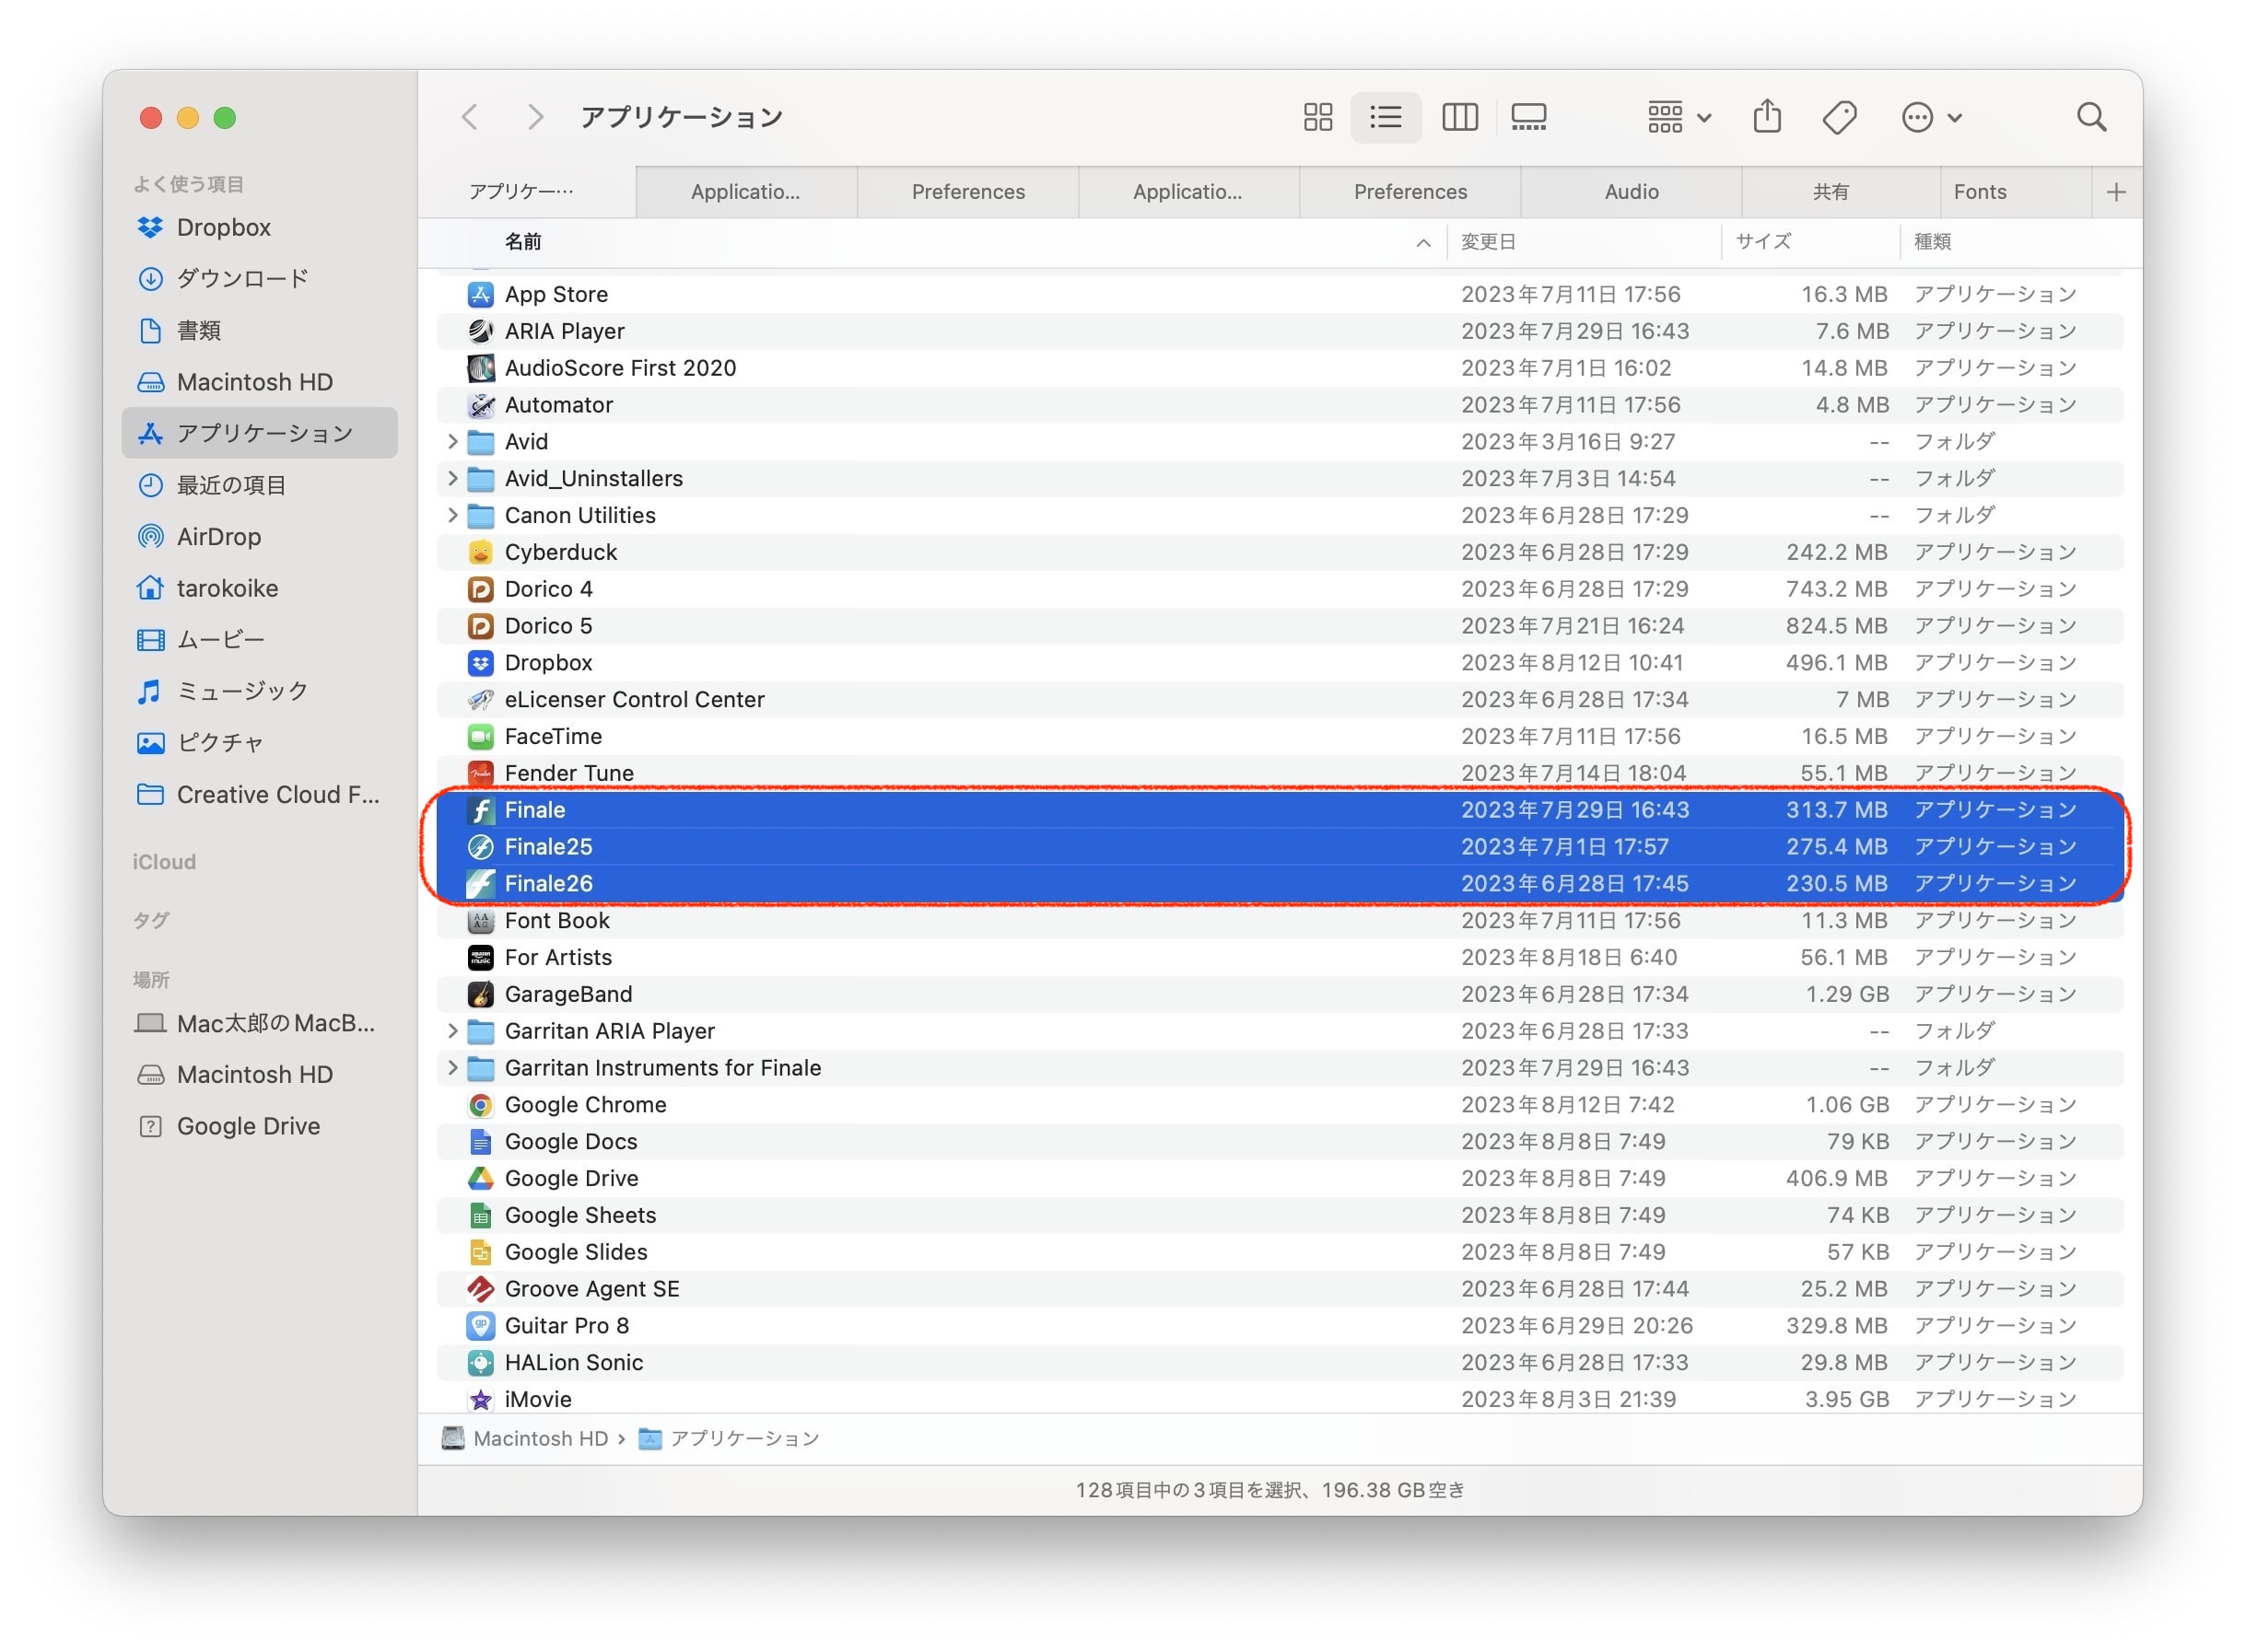
Task: Expand the Garritan ARIA Player folder
Action: click(452, 1030)
